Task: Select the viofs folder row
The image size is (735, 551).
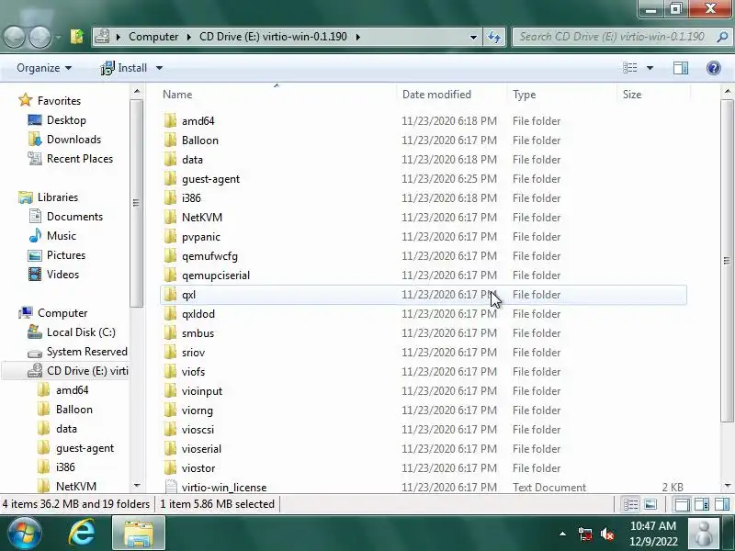Action: pyautogui.click(x=424, y=372)
